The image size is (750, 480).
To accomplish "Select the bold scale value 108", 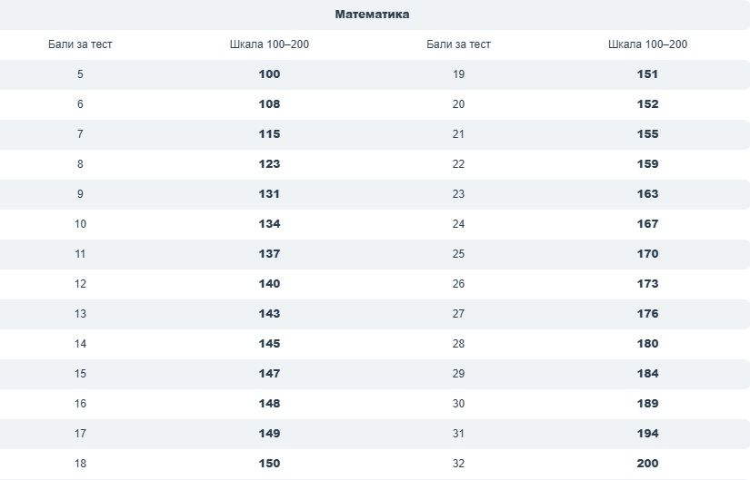I will coord(269,104).
